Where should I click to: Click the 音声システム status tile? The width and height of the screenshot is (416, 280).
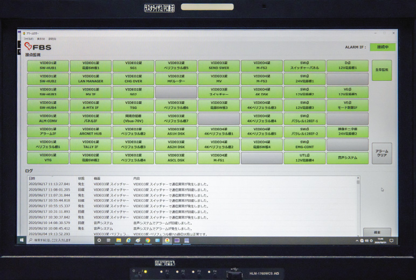(347, 158)
